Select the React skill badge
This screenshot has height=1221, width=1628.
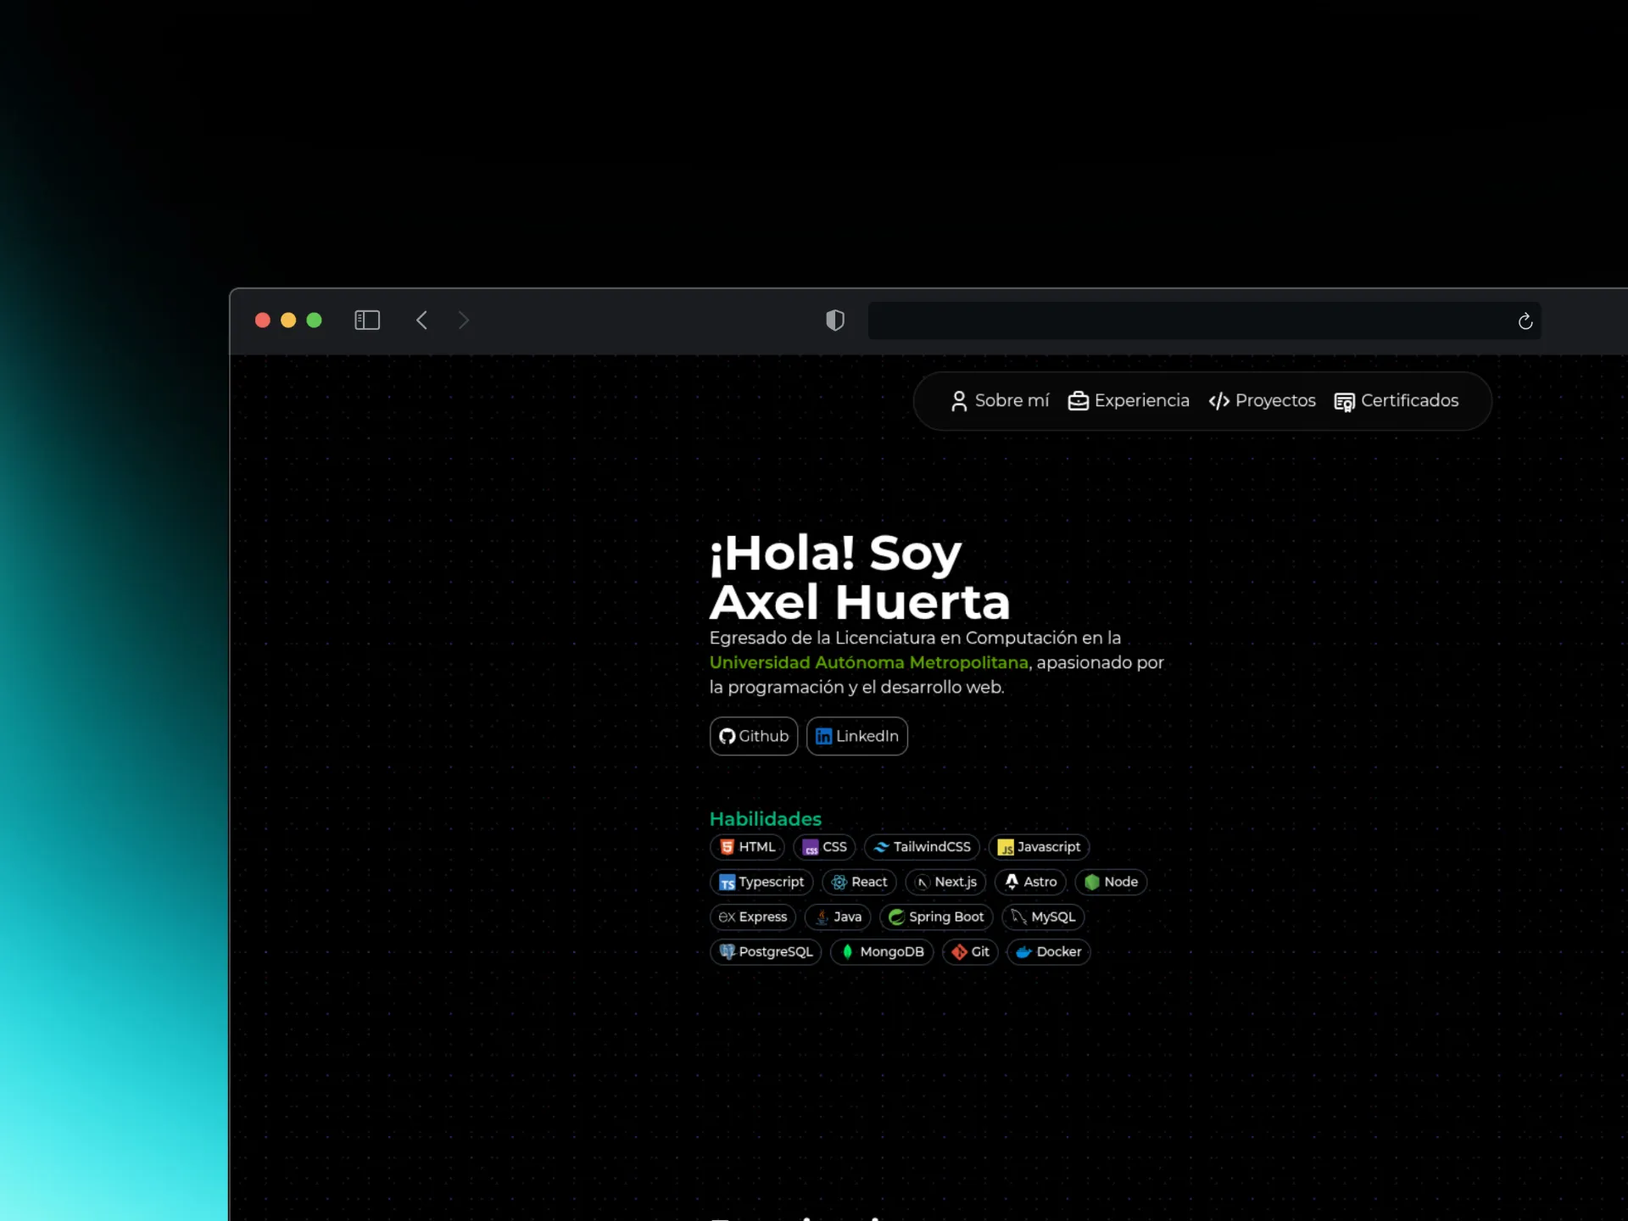859,882
